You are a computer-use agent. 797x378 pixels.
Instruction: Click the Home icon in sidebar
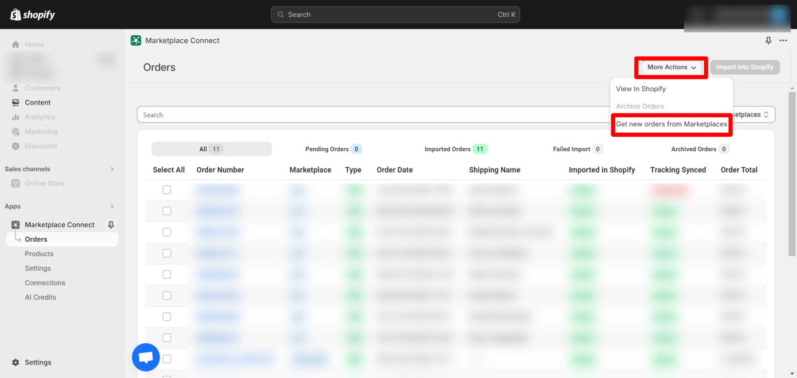tap(15, 44)
